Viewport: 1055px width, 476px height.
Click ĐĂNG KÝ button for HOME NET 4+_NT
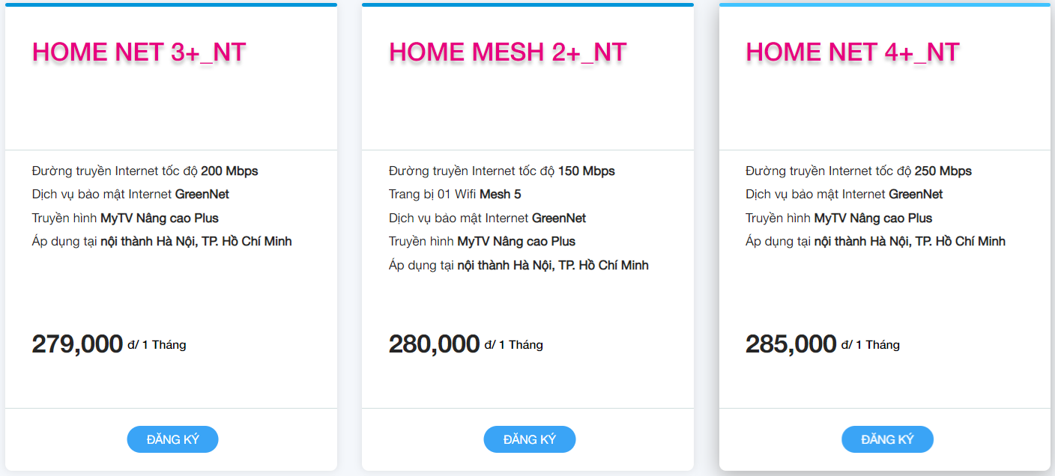point(887,439)
